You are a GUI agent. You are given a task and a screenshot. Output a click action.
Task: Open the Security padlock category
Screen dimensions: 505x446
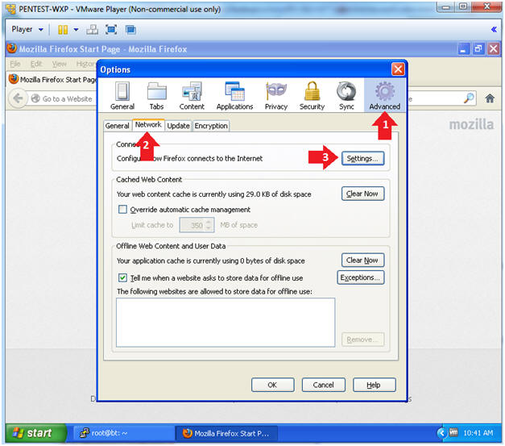click(x=312, y=96)
